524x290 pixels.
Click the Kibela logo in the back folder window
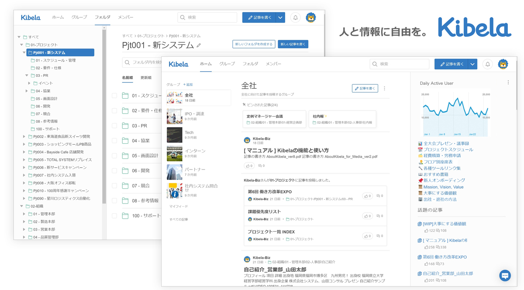pyautogui.click(x=31, y=17)
